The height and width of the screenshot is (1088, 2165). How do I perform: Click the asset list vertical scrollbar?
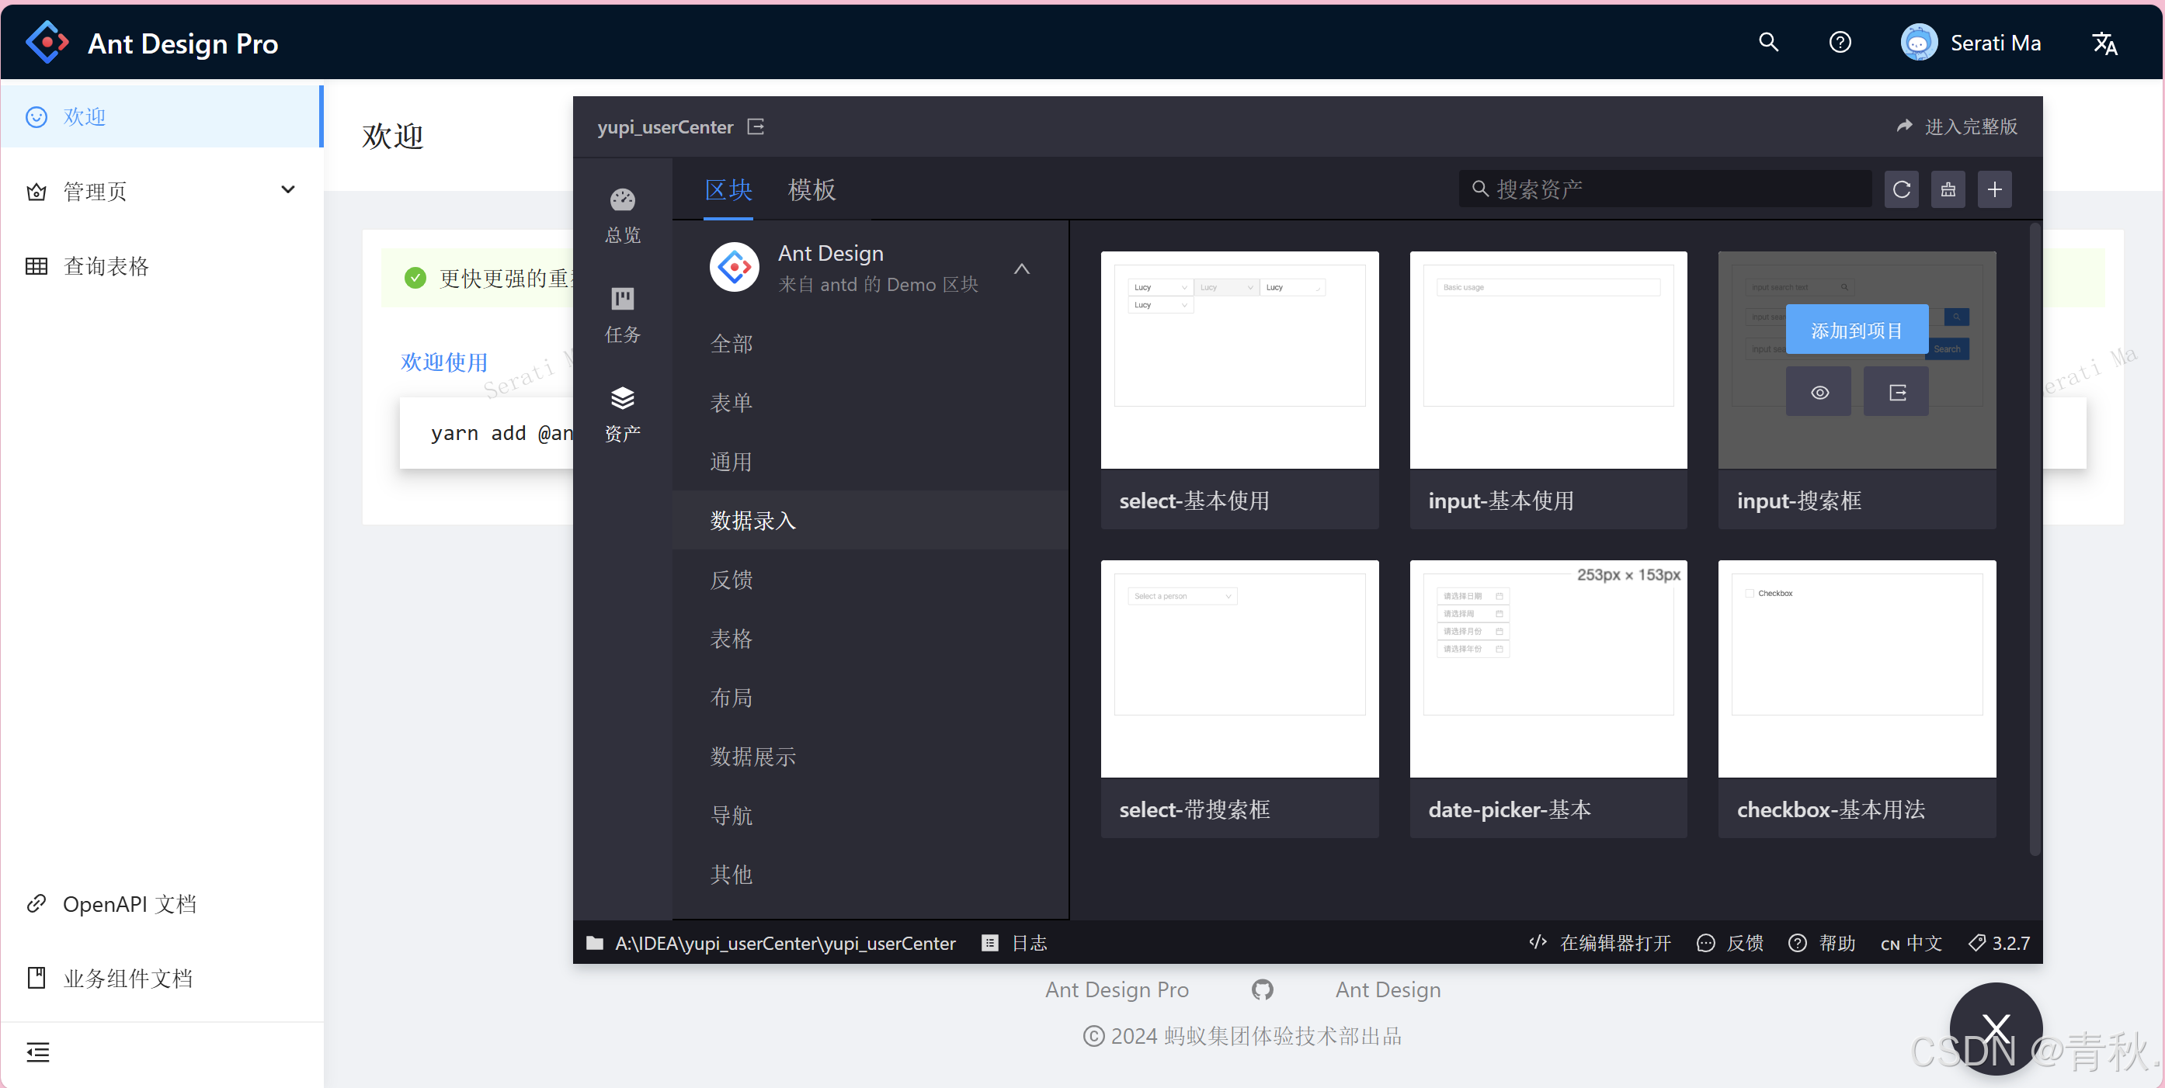(2034, 538)
